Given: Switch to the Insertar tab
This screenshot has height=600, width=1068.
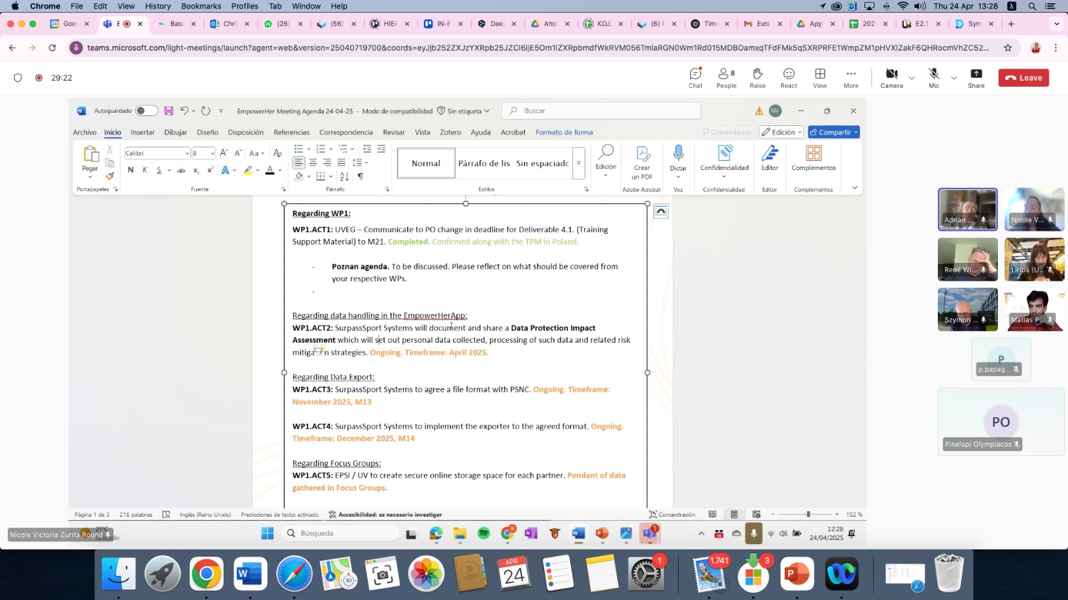Looking at the screenshot, I should pos(142,132).
